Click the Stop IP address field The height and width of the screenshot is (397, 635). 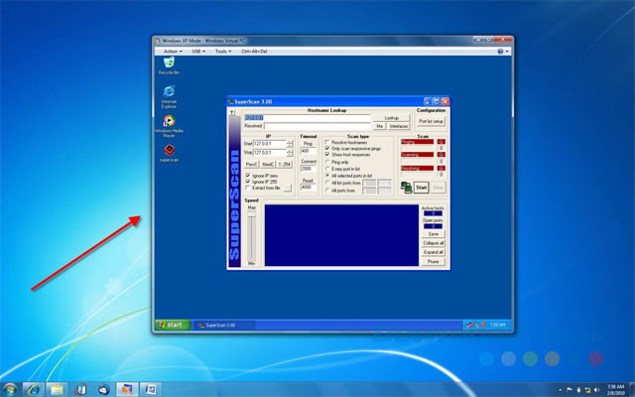point(270,153)
